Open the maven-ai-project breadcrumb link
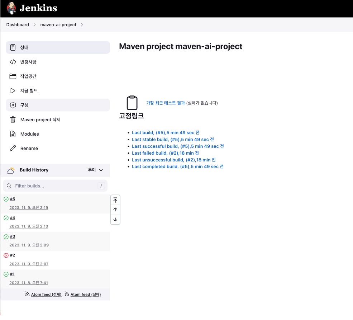The width and height of the screenshot is (353, 320). [58, 24]
